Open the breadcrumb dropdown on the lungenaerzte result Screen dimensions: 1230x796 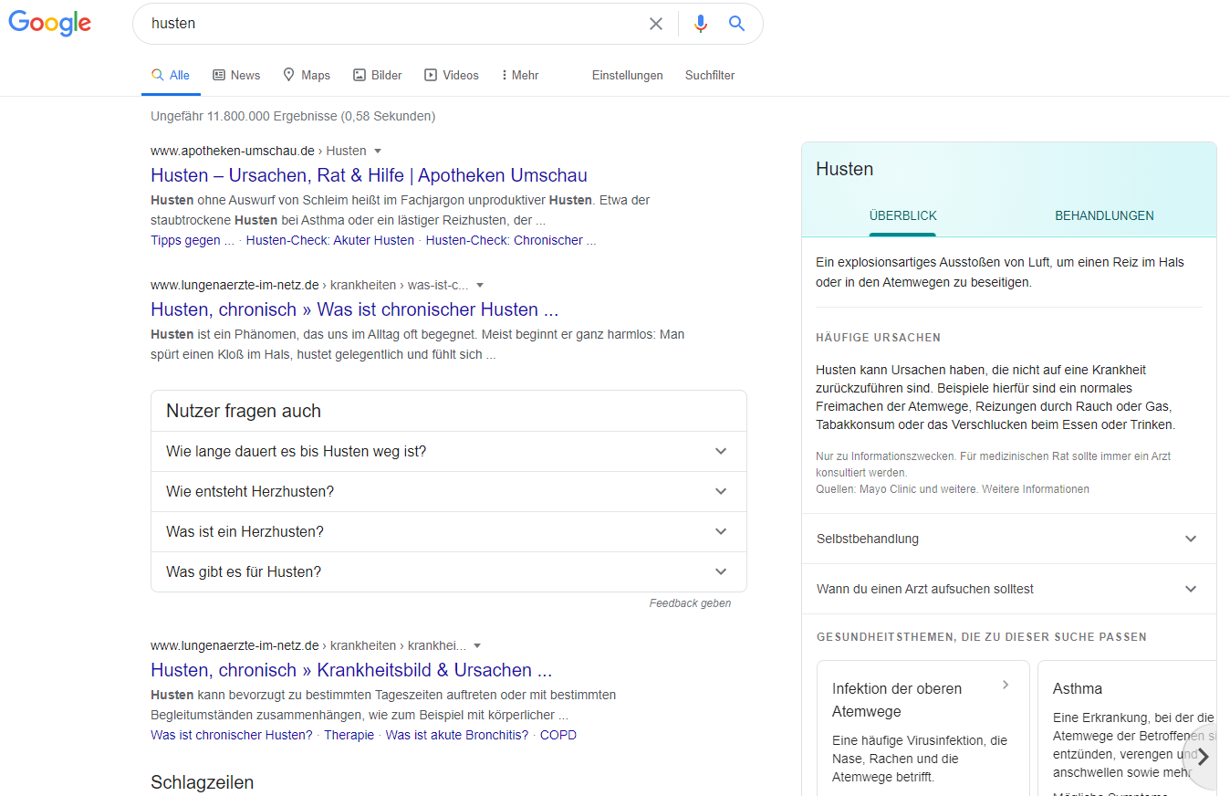coord(481,285)
